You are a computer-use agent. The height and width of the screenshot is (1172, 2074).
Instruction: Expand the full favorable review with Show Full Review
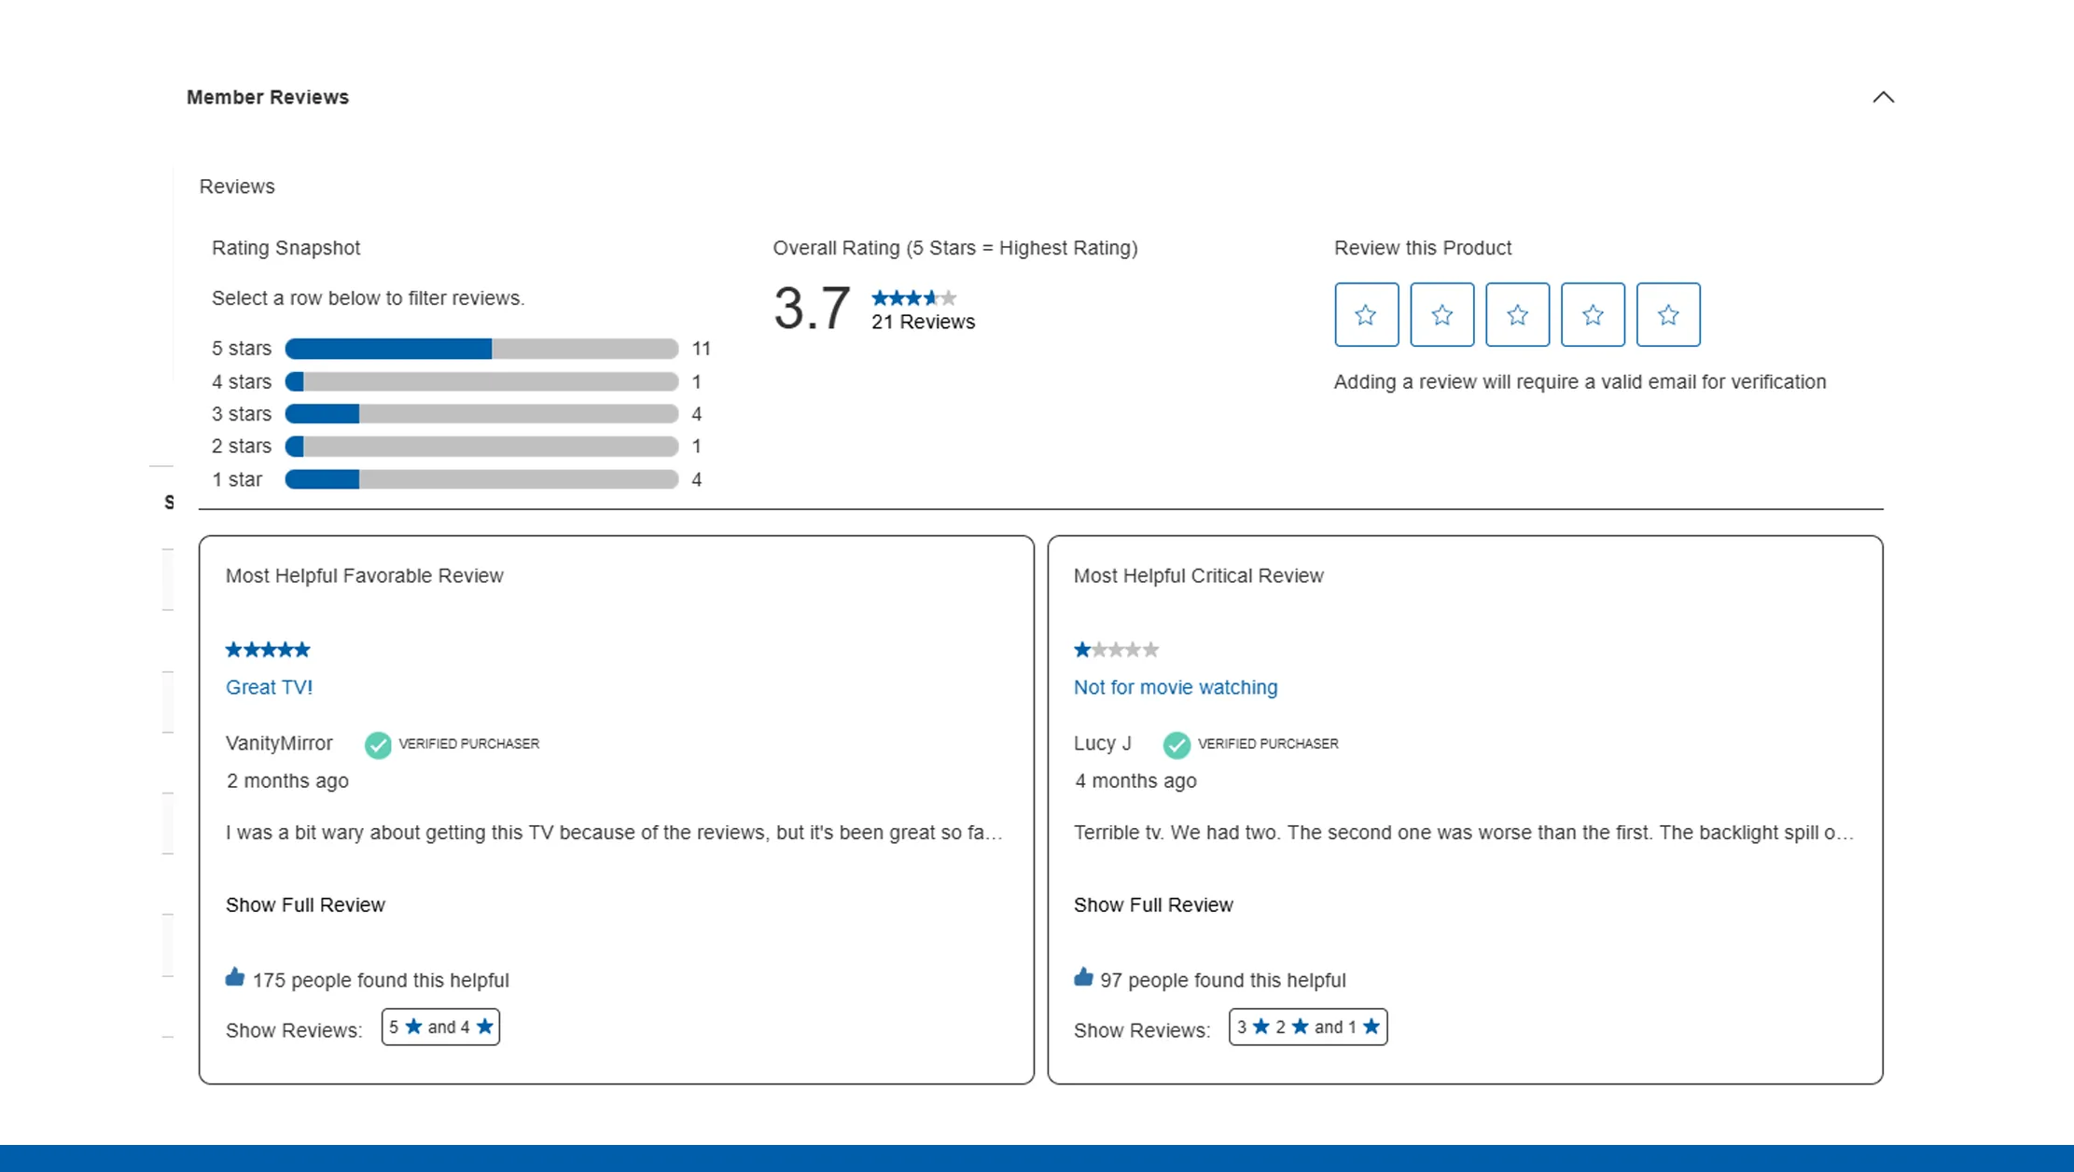[305, 903]
